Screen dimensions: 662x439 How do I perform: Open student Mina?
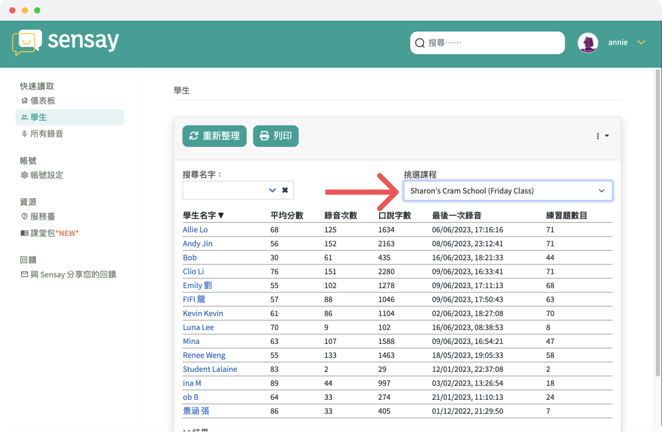click(191, 341)
